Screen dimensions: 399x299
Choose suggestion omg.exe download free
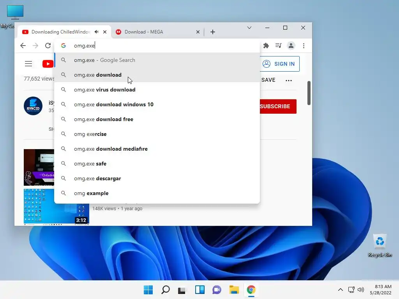tap(157, 119)
